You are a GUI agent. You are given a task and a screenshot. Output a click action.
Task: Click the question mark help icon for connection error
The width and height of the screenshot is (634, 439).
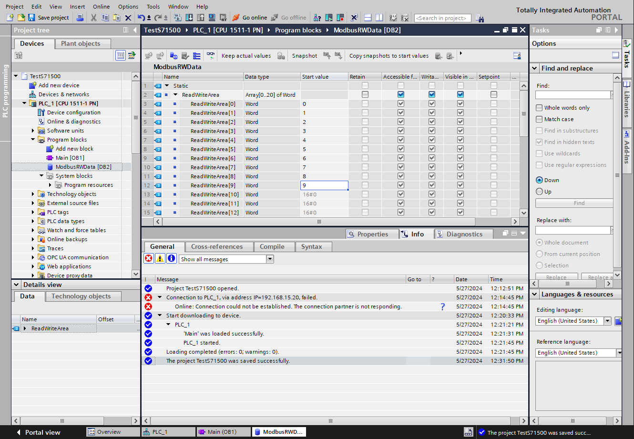tap(443, 306)
